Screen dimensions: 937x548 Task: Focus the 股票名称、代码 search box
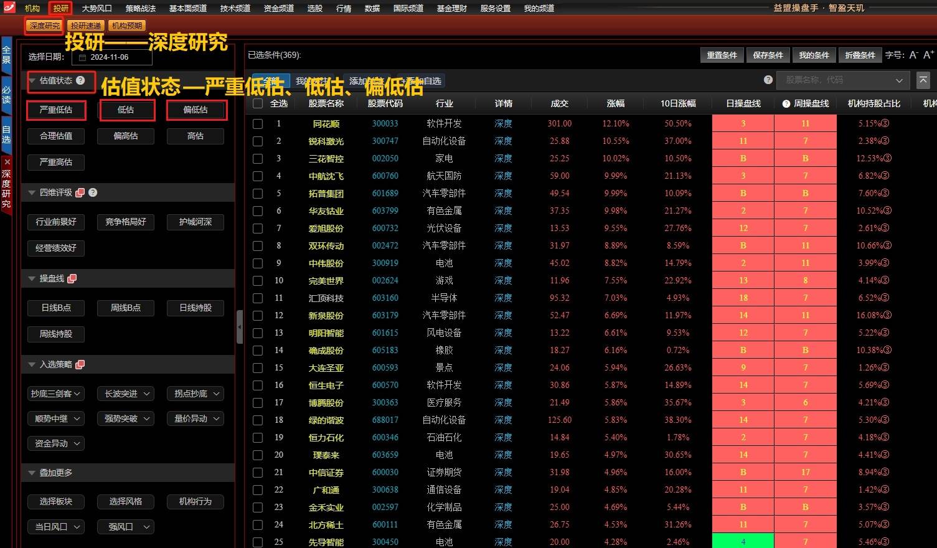pos(843,80)
